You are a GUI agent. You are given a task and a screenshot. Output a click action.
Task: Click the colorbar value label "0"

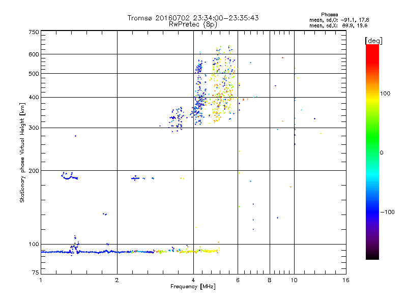pyautogui.click(x=382, y=152)
